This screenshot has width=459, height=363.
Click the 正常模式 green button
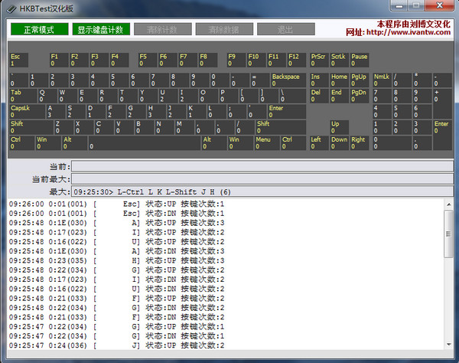pos(38,29)
